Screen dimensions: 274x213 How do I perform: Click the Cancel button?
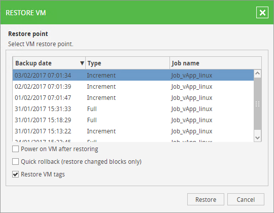pyautogui.click(x=246, y=199)
